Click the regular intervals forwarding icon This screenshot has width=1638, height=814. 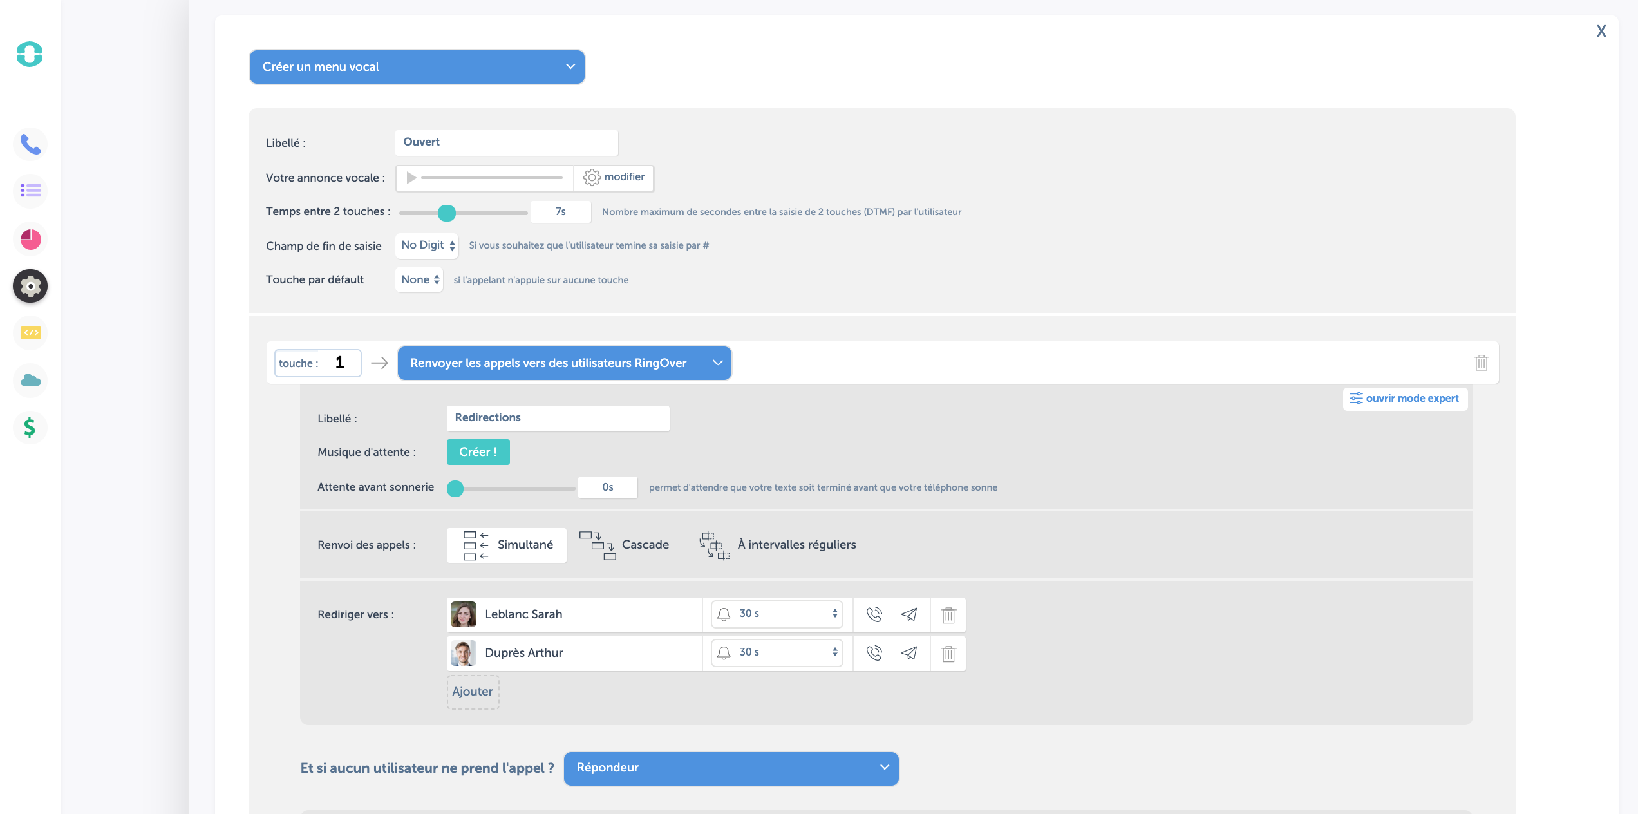[x=713, y=544]
